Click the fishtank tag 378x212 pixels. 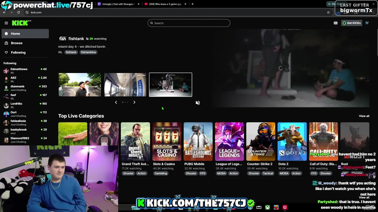[71, 52]
